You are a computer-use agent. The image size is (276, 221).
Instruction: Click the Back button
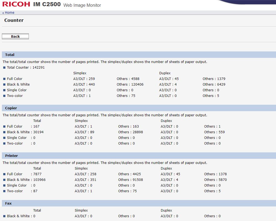tap(15, 36)
